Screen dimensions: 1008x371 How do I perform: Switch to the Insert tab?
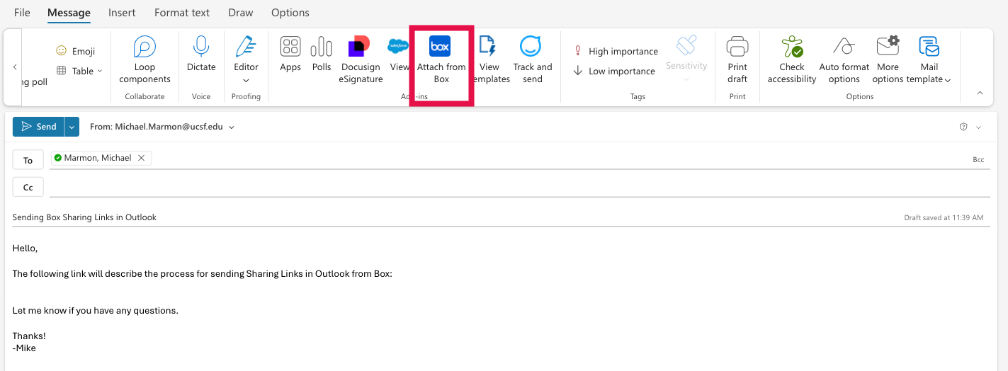122,13
